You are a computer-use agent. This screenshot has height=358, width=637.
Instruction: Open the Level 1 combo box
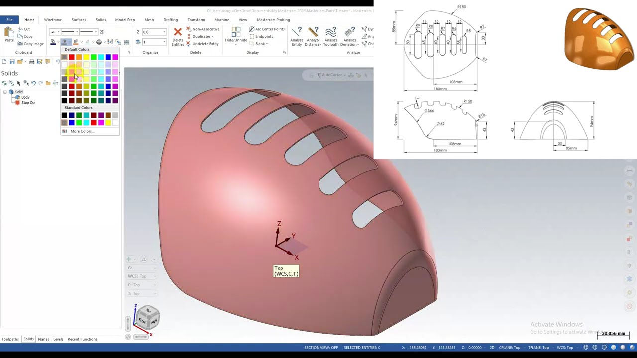point(154,42)
